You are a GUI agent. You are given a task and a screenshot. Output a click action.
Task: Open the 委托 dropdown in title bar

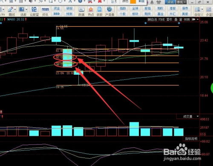pyautogui.click(x=181, y=2)
